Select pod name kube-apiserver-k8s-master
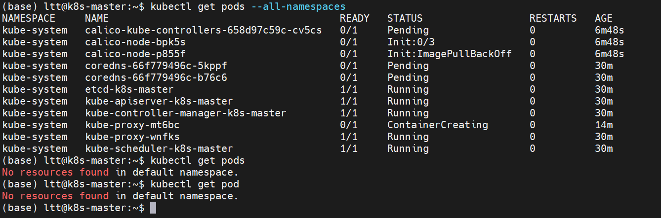Viewport: 661px width, 218px height. [159, 101]
